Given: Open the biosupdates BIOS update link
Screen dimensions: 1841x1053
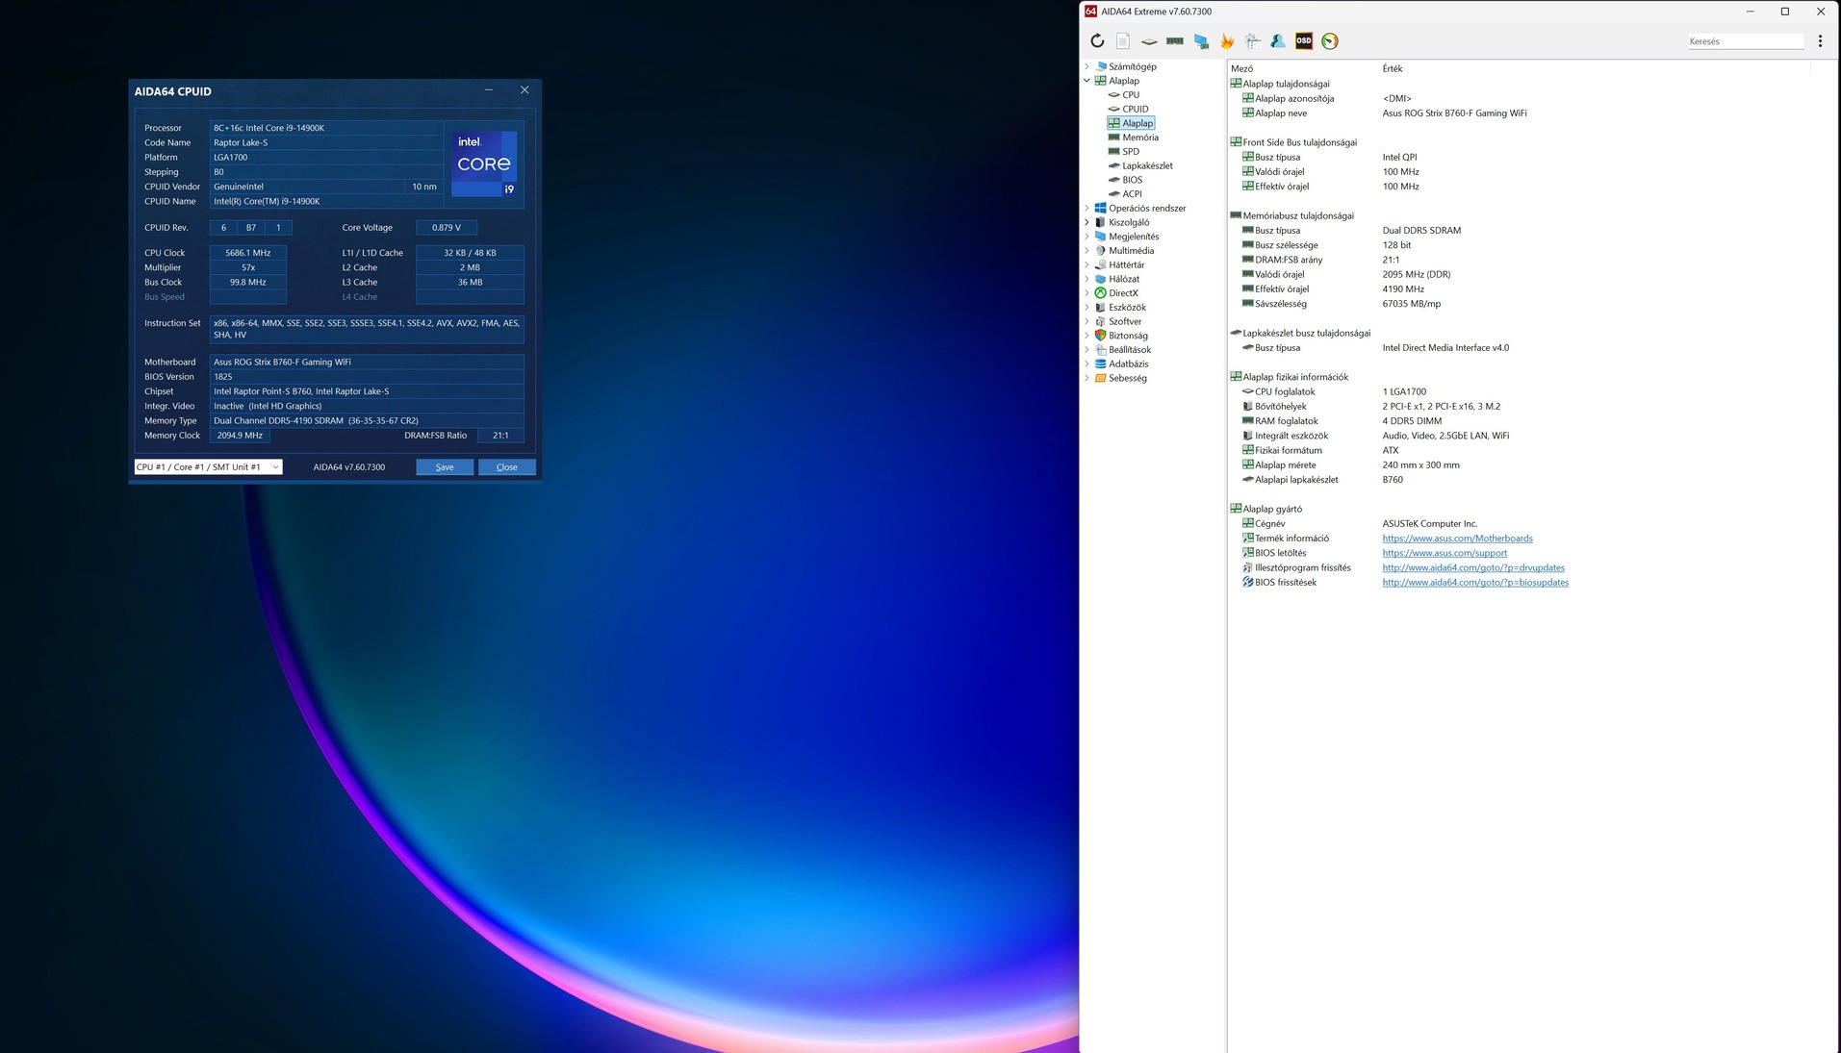Looking at the screenshot, I should [1475, 583].
